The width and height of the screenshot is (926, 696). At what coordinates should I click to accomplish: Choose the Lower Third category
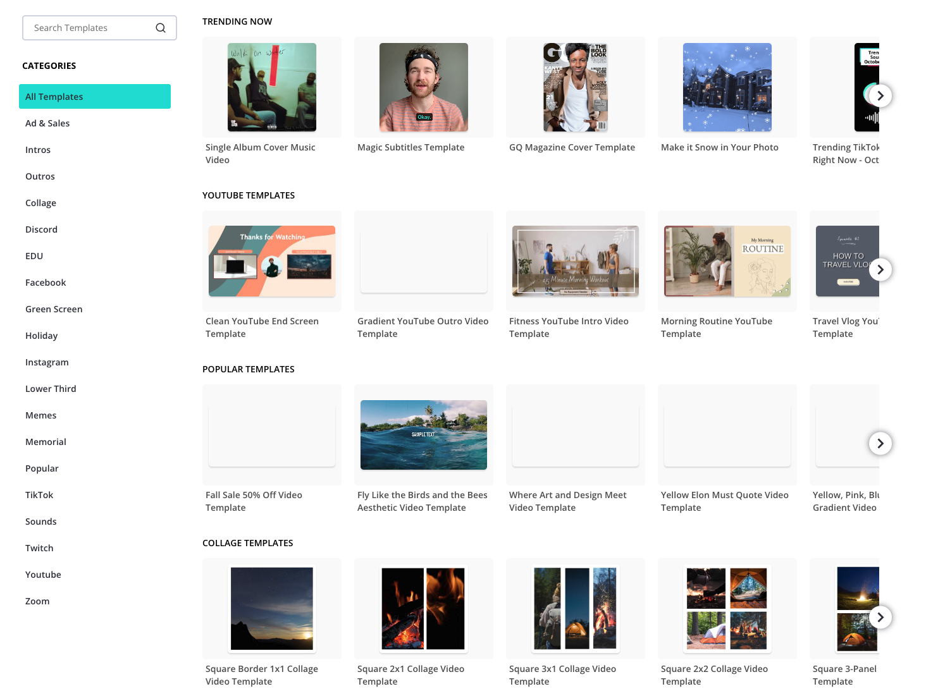[51, 389]
